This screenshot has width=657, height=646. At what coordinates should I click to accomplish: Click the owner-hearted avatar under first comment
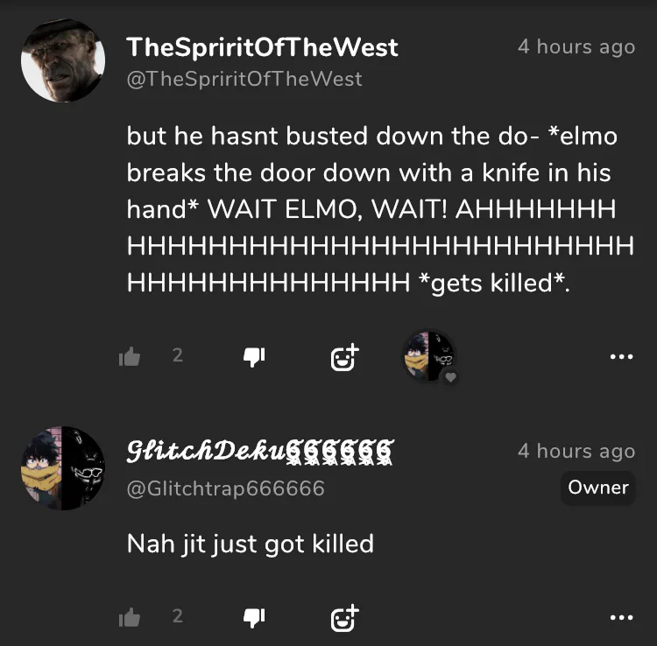[x=428, y=355]
